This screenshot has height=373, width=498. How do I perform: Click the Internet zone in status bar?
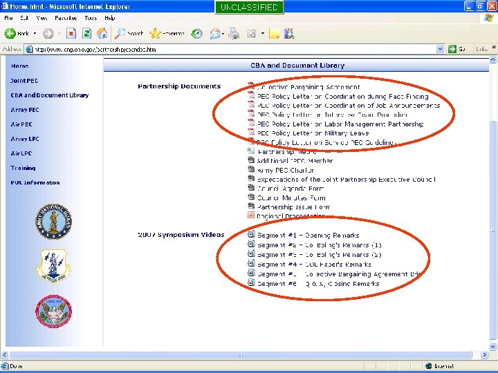tap(440, 366)
